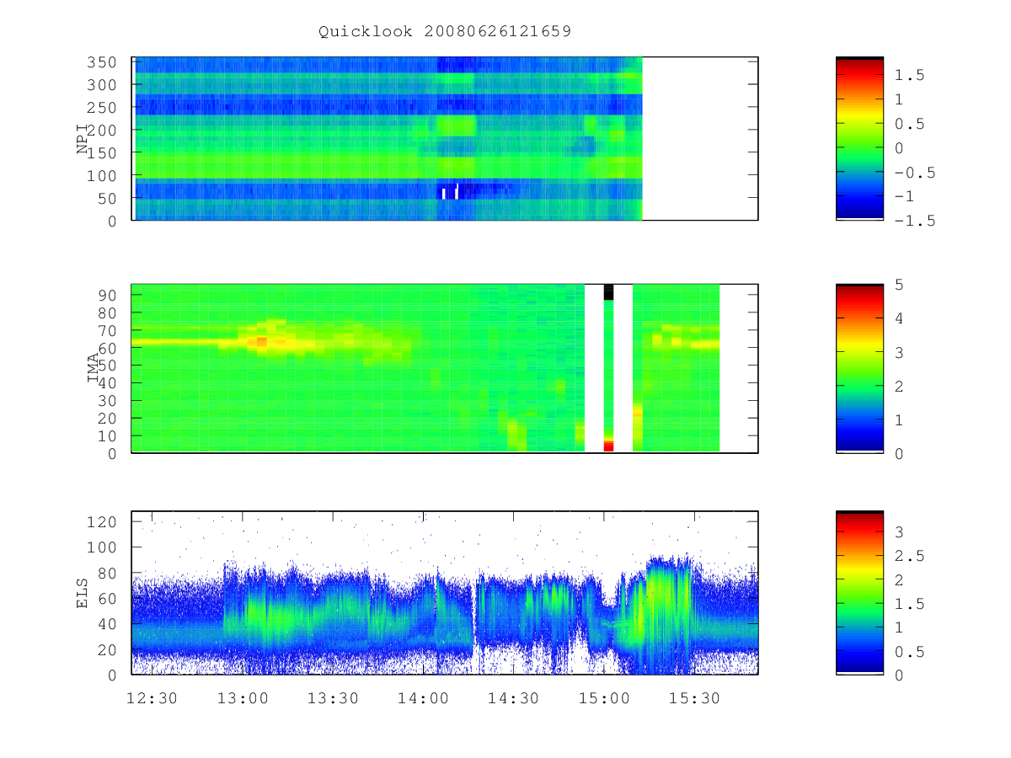Click the 14:00 time tick label
The height and width of the screenshot is (758, 1011).
click(424, 698)
